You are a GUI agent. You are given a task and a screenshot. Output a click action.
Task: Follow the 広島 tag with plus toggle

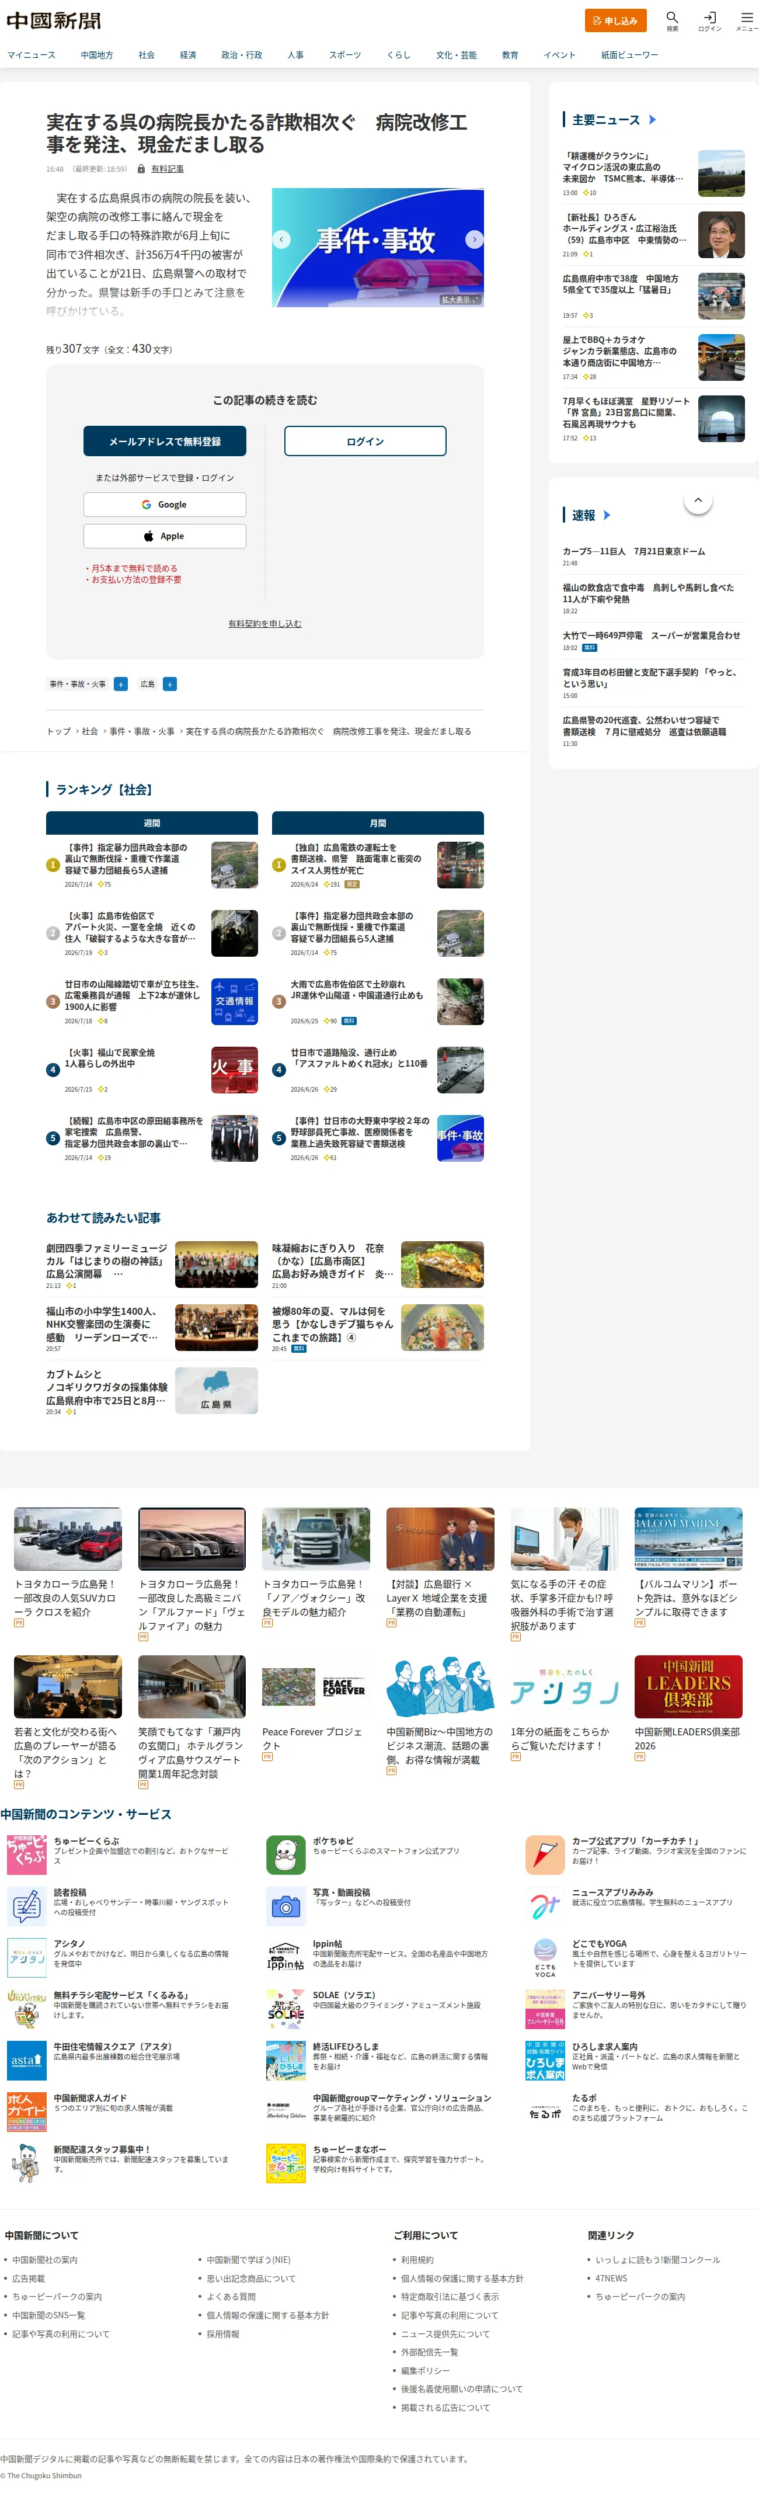click(169, 685)
